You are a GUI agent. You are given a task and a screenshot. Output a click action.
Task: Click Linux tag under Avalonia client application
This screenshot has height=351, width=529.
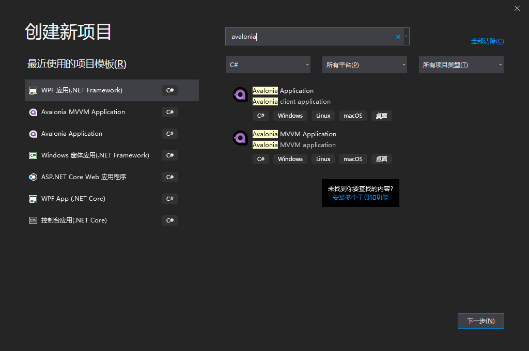click(323, 116)
